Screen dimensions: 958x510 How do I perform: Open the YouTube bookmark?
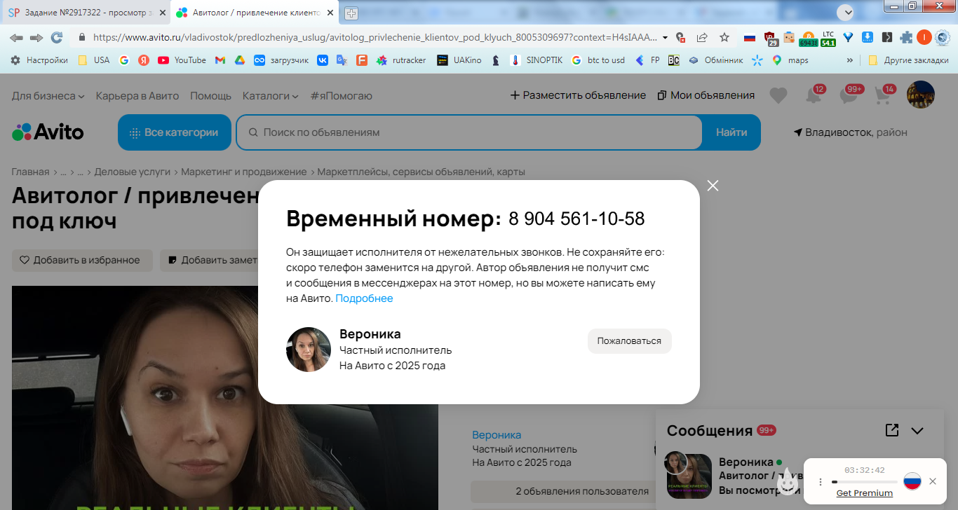coord(182,60)
